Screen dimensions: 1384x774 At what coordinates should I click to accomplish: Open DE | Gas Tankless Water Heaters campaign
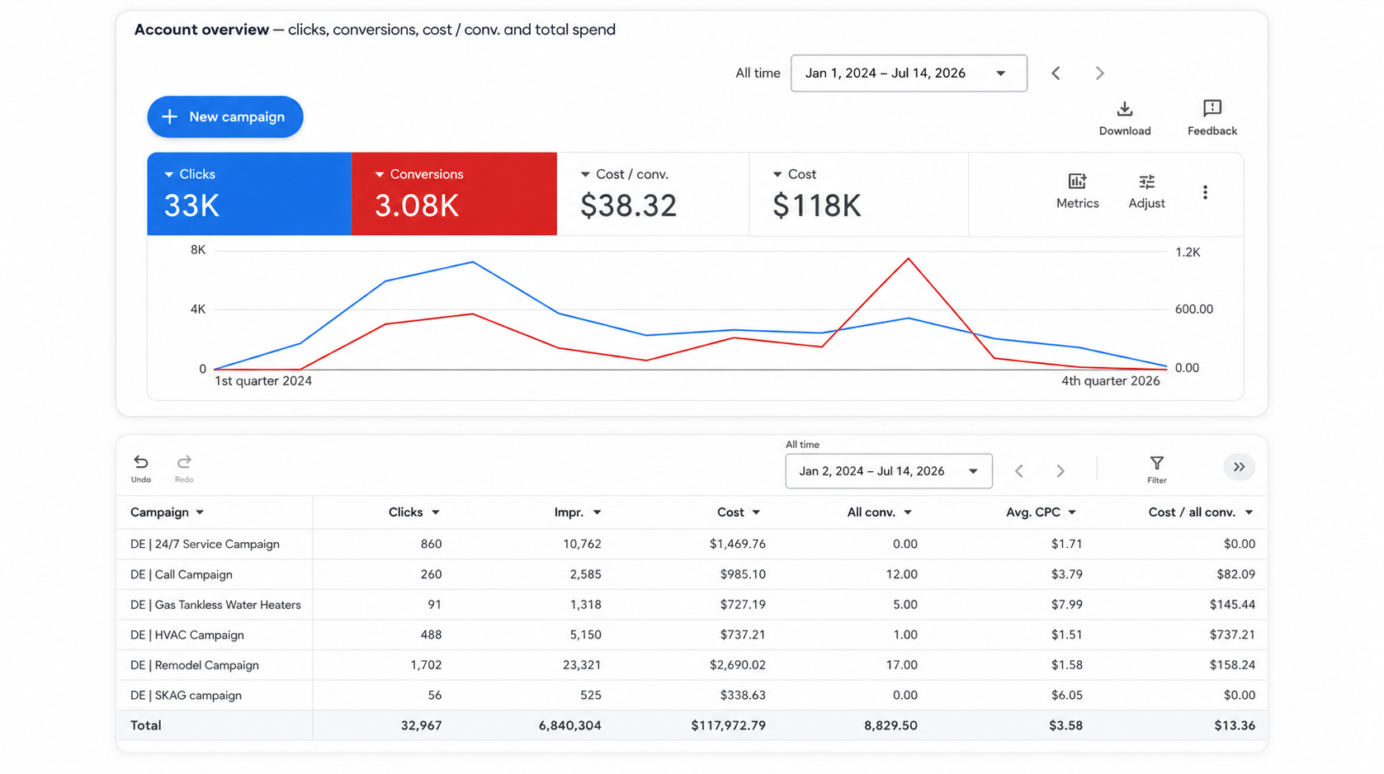pos(215,605)
